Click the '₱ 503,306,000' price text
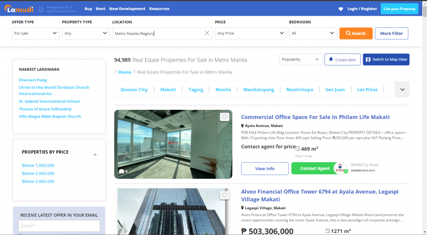 pos(267,231)
